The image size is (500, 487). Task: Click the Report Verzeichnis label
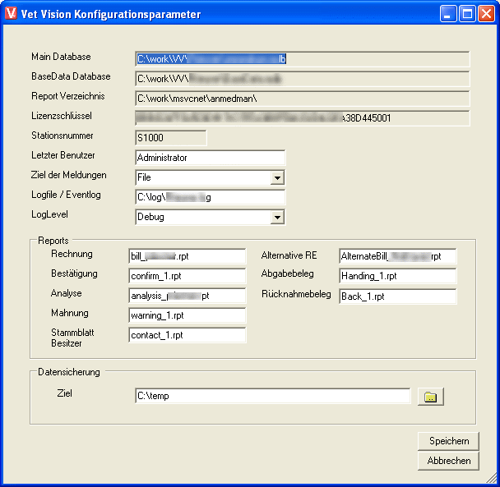(x=68, y=96)
